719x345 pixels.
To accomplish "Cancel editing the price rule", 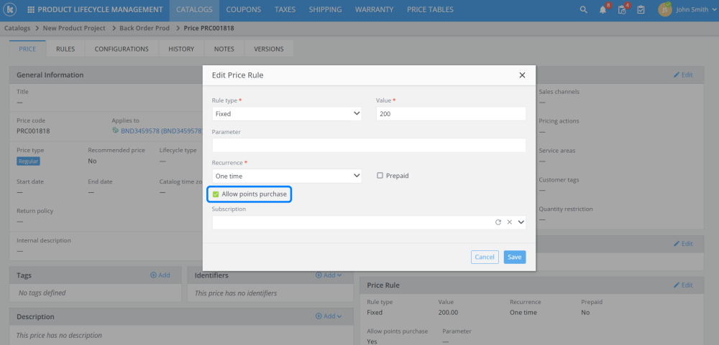I will click(x=485, y=257).
